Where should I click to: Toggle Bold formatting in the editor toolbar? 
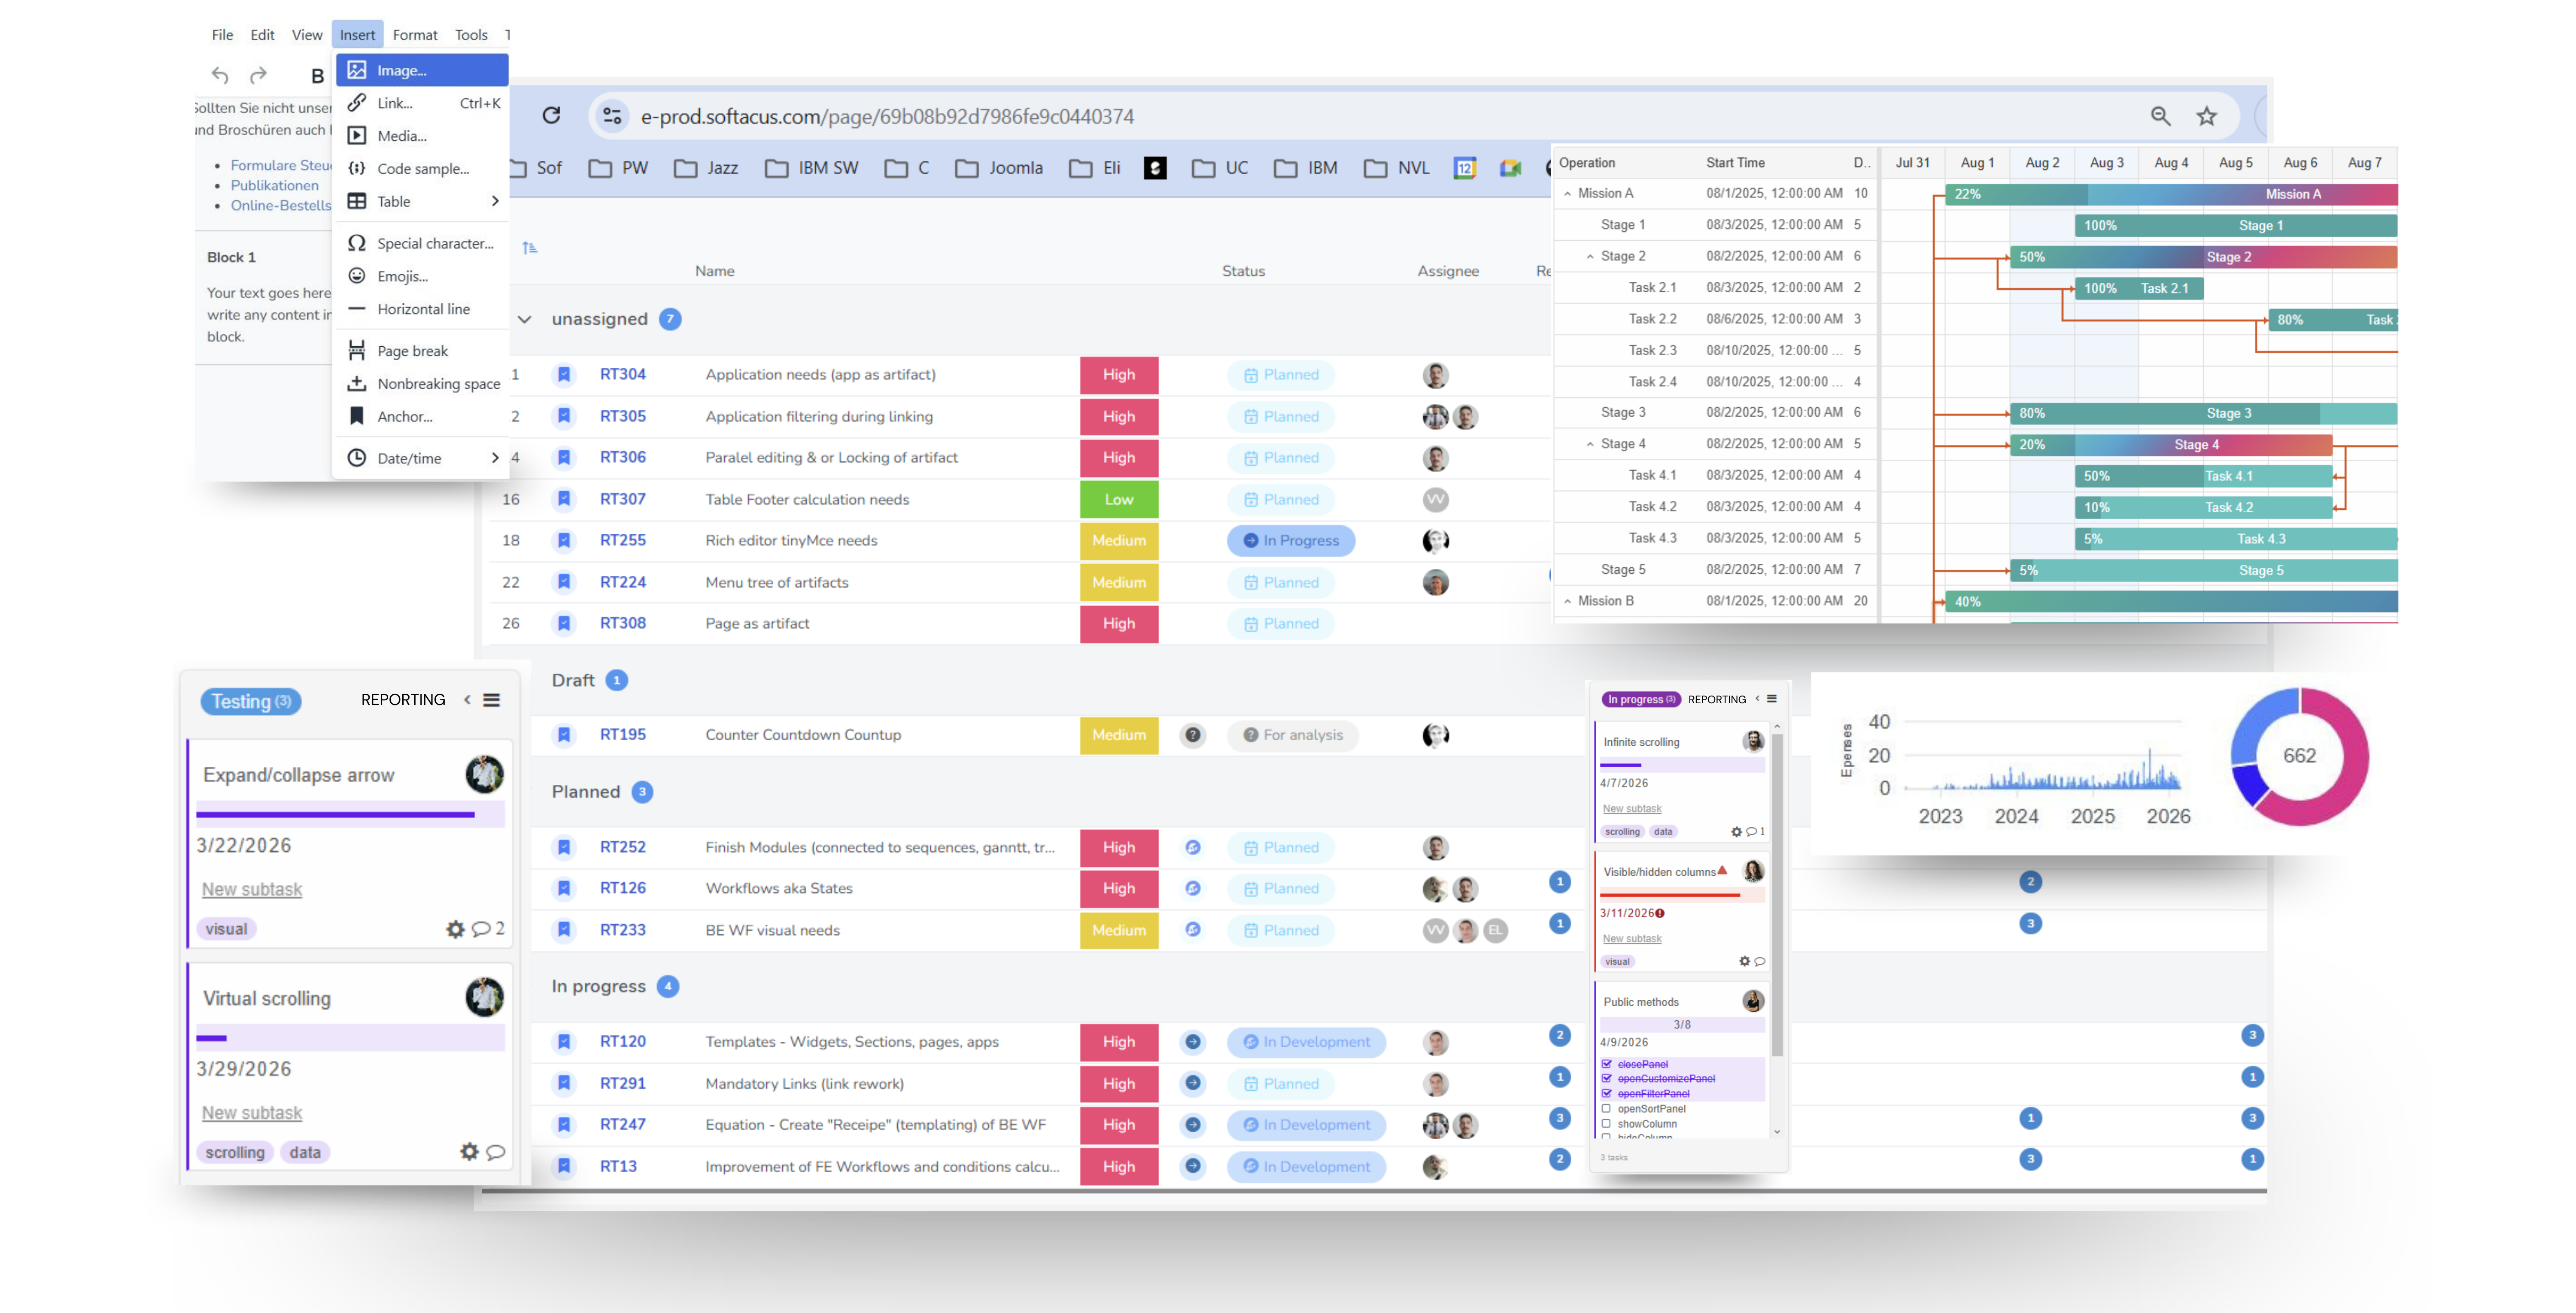[317, 76]
